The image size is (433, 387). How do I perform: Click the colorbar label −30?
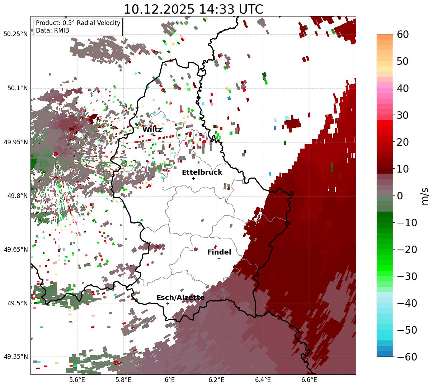407,276
